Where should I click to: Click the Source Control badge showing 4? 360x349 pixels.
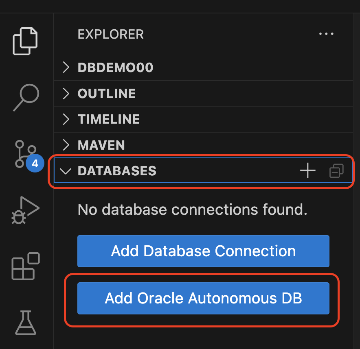click(35, 163)
